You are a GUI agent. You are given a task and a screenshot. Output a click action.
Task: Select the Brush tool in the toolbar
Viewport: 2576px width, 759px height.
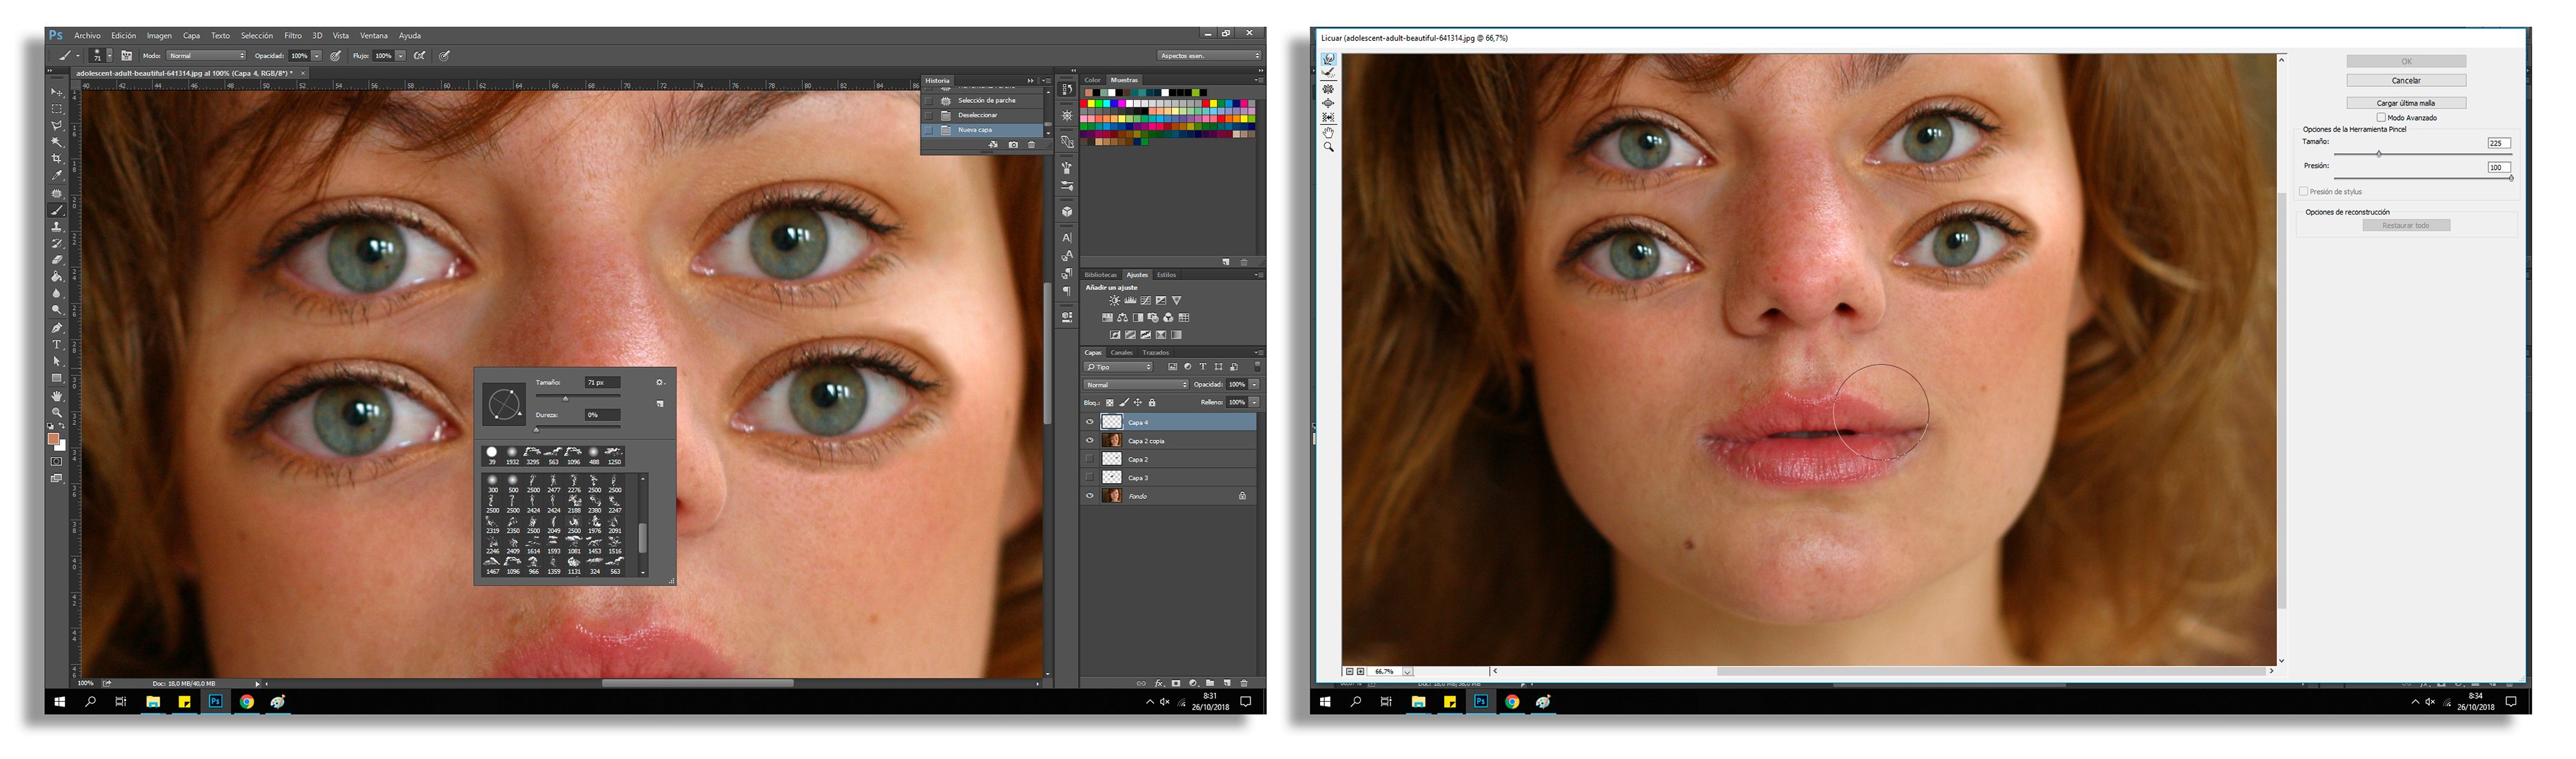click(57, 210)
